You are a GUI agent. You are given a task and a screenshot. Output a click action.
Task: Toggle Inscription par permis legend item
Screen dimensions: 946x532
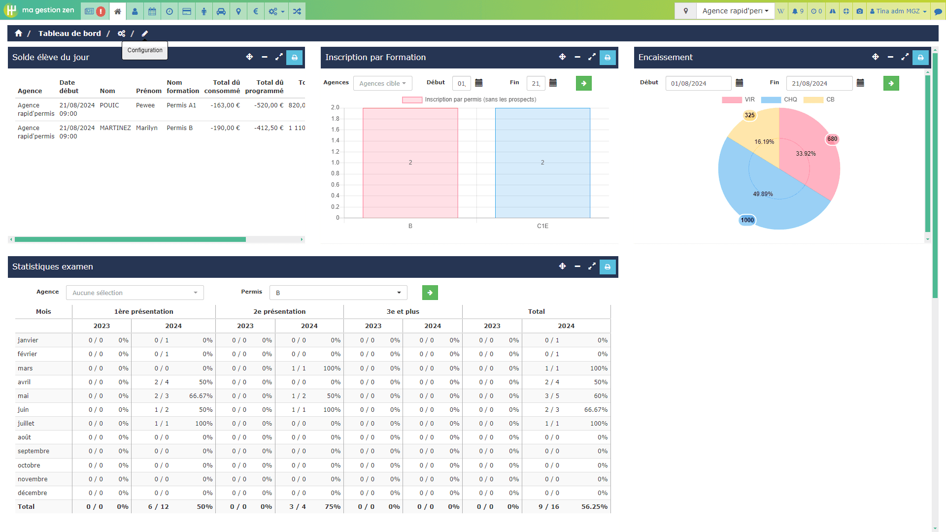[469, 100]
